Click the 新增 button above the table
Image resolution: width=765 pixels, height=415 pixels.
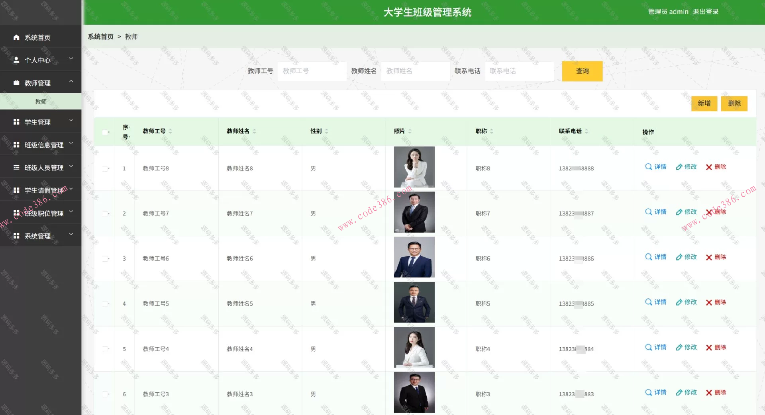point(704,104)
